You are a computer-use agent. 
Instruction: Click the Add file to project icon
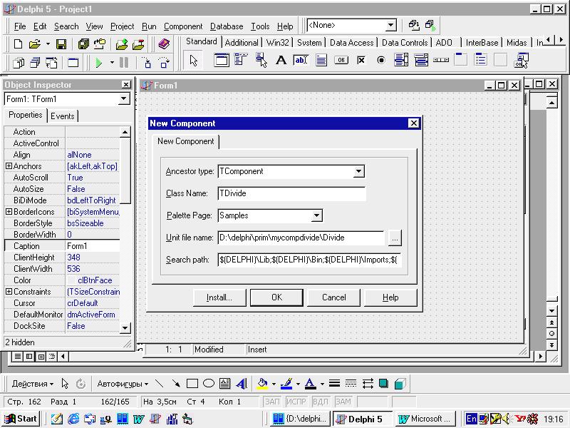tap(122, 44)
